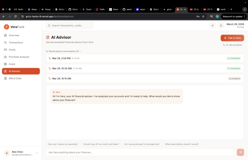This screenshot has height=160, width=248.
Task: Choose 'Should I pay off my credit card faster?'
Action: [101, 144]
